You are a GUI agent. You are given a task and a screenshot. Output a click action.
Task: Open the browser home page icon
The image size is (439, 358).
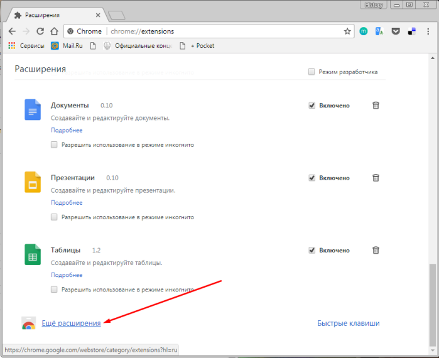point(54,31)
